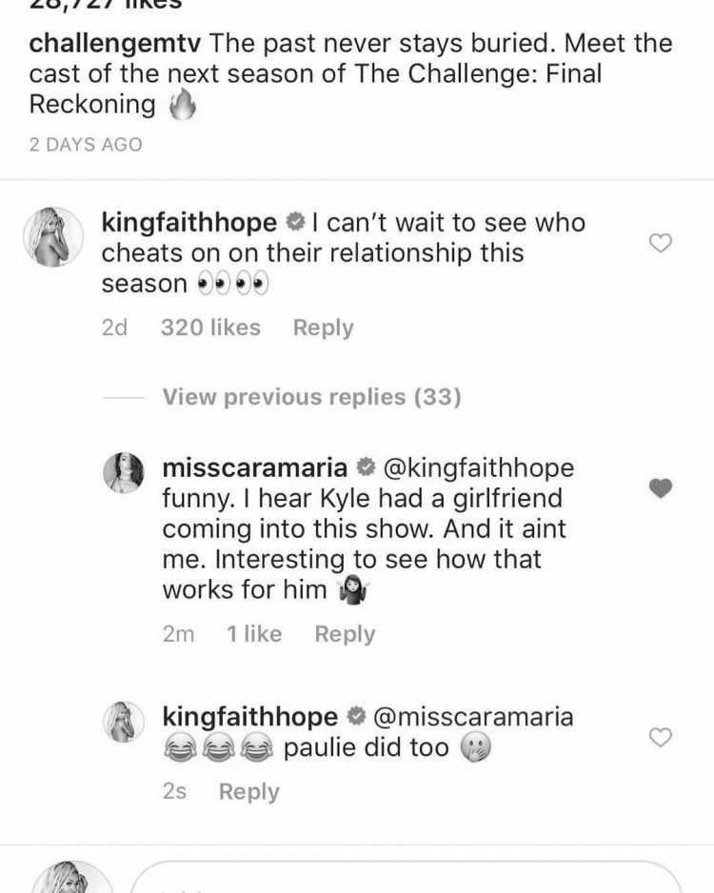Like kingfaithhope's top comment with heart icon
Screen dimensions: 714x893
(x=661, y=243)
